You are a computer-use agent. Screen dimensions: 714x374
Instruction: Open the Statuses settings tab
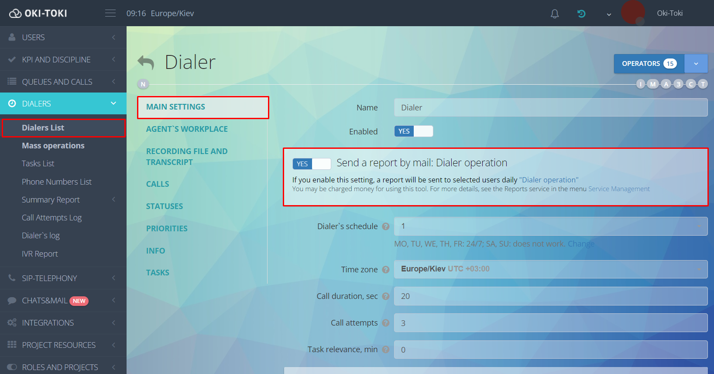(165, 206)
